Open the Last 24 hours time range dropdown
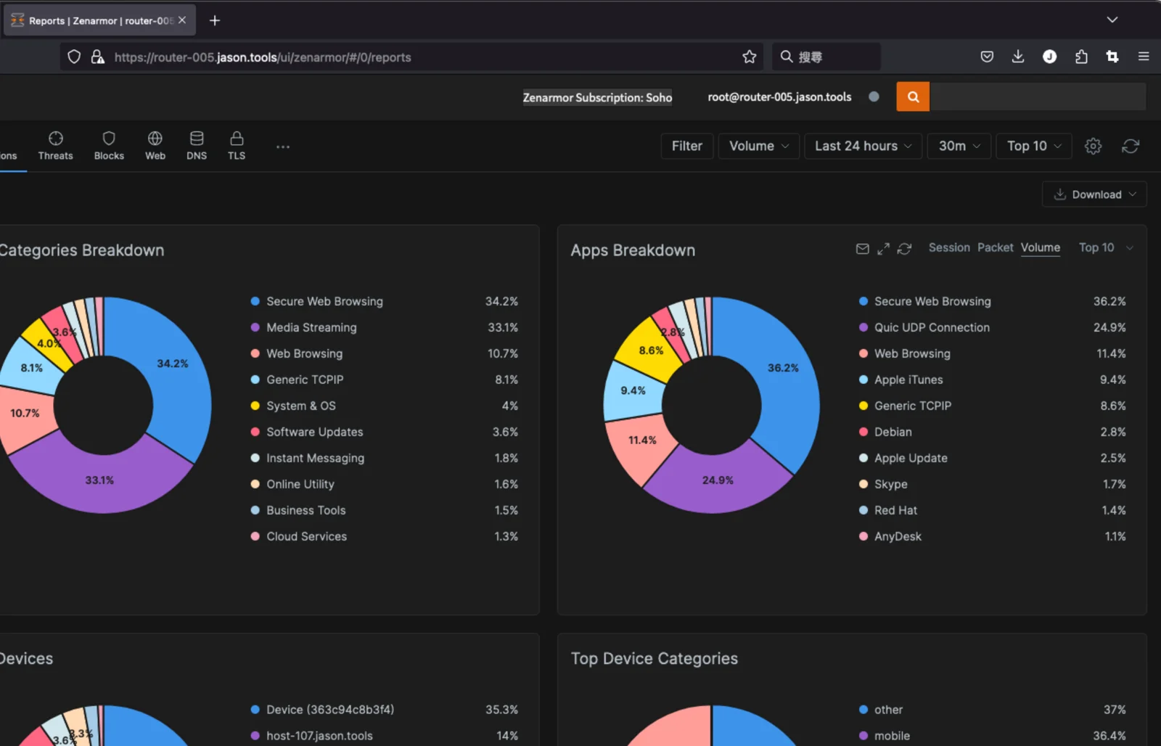 click(x=863, y=146)
